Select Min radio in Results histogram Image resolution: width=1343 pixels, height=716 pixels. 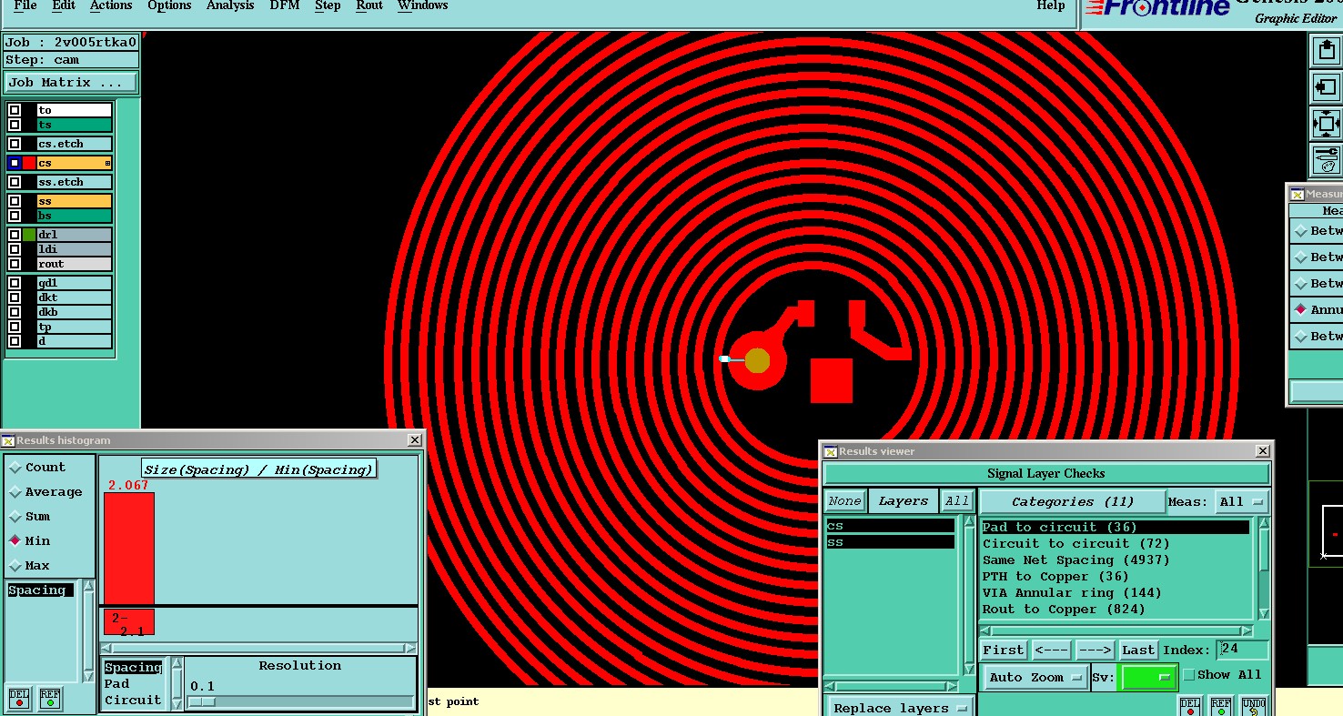(15, 540)
